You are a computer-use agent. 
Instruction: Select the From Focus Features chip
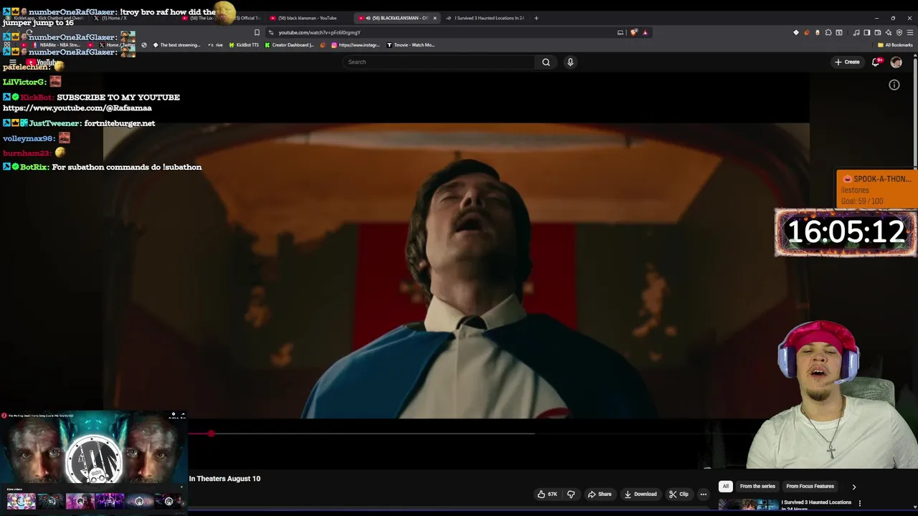tap(810, 486)
